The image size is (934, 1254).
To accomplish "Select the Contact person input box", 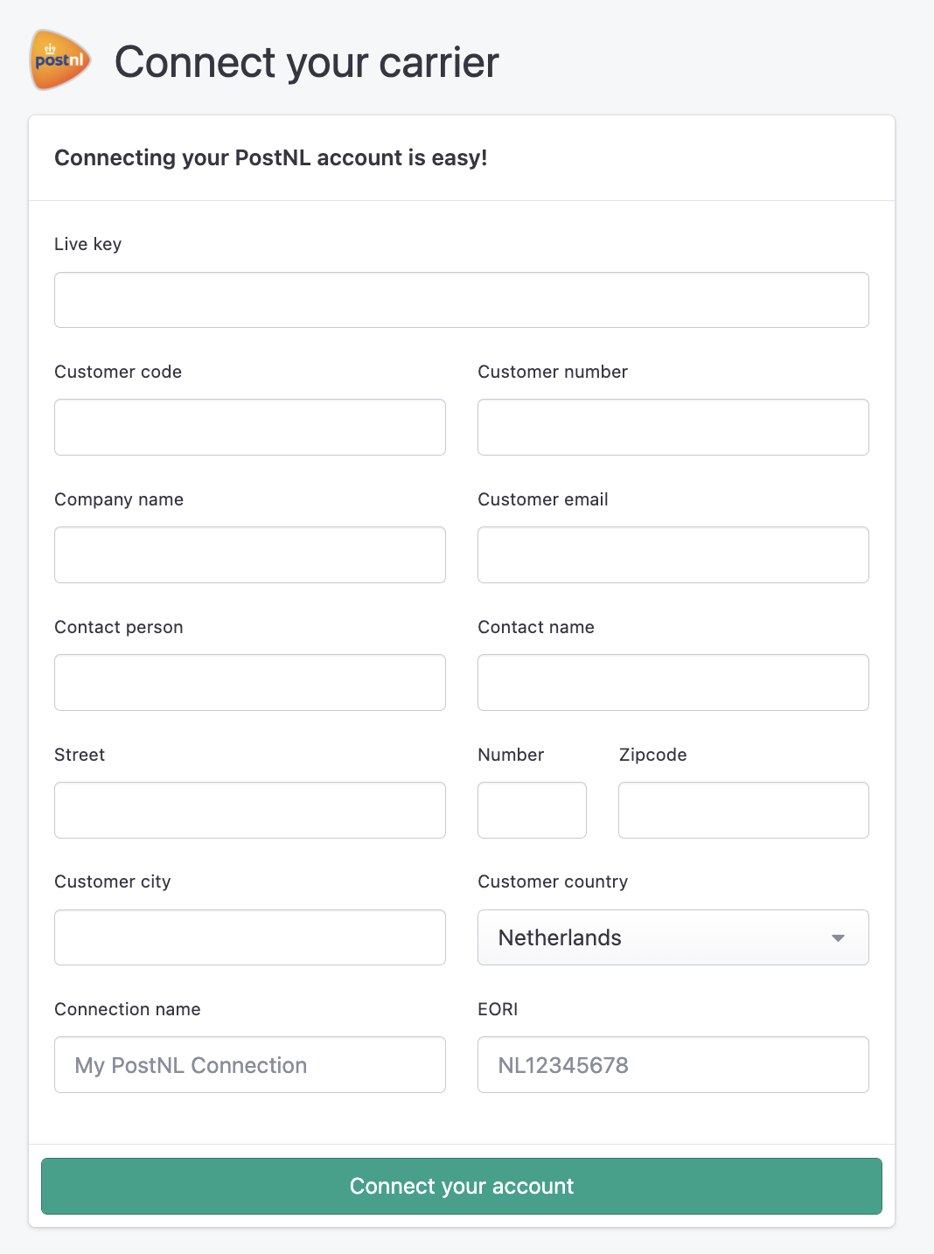I will click(250, 683).
